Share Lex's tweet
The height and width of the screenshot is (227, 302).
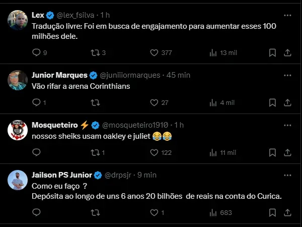pos(287,52)
